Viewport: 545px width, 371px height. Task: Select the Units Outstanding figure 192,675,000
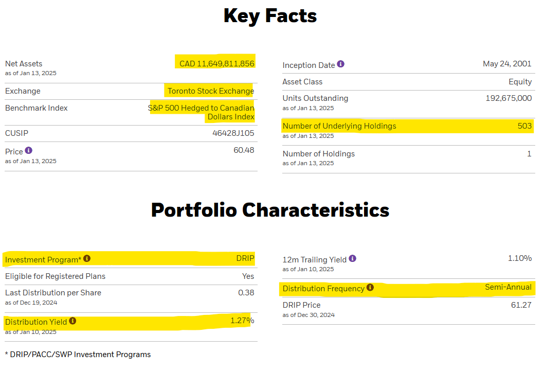508,98
